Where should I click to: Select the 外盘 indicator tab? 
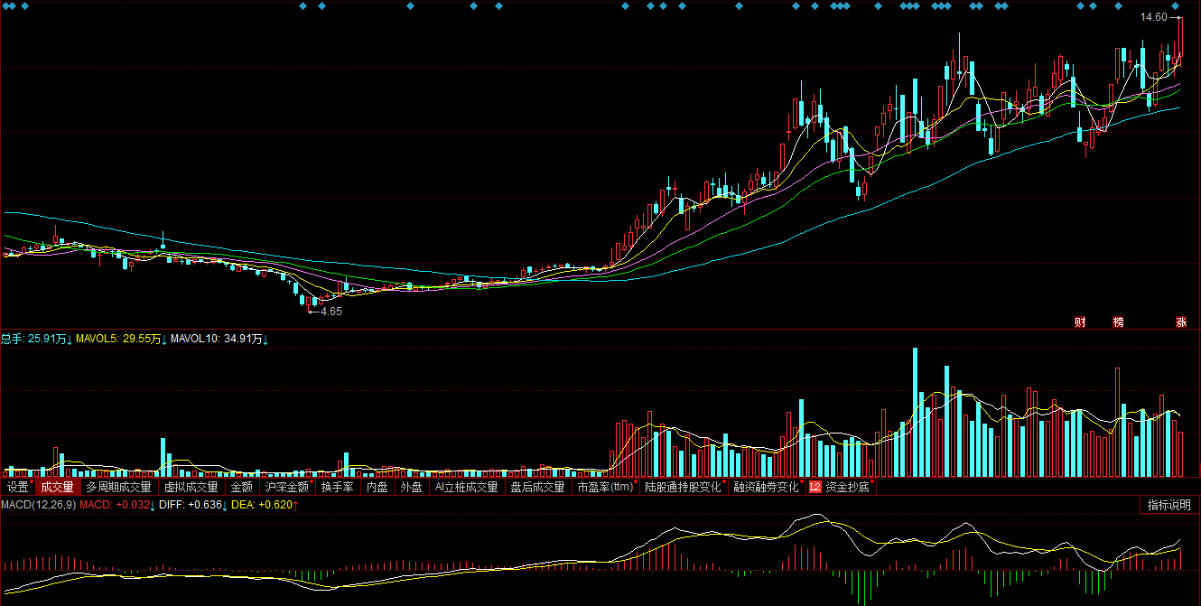411,488
